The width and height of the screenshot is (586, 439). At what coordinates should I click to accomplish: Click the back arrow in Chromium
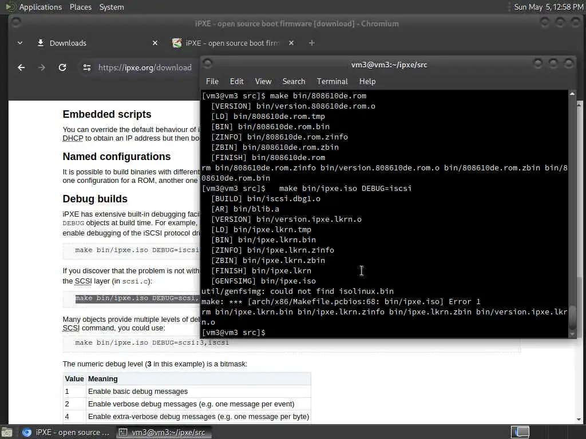pos(21,67)
